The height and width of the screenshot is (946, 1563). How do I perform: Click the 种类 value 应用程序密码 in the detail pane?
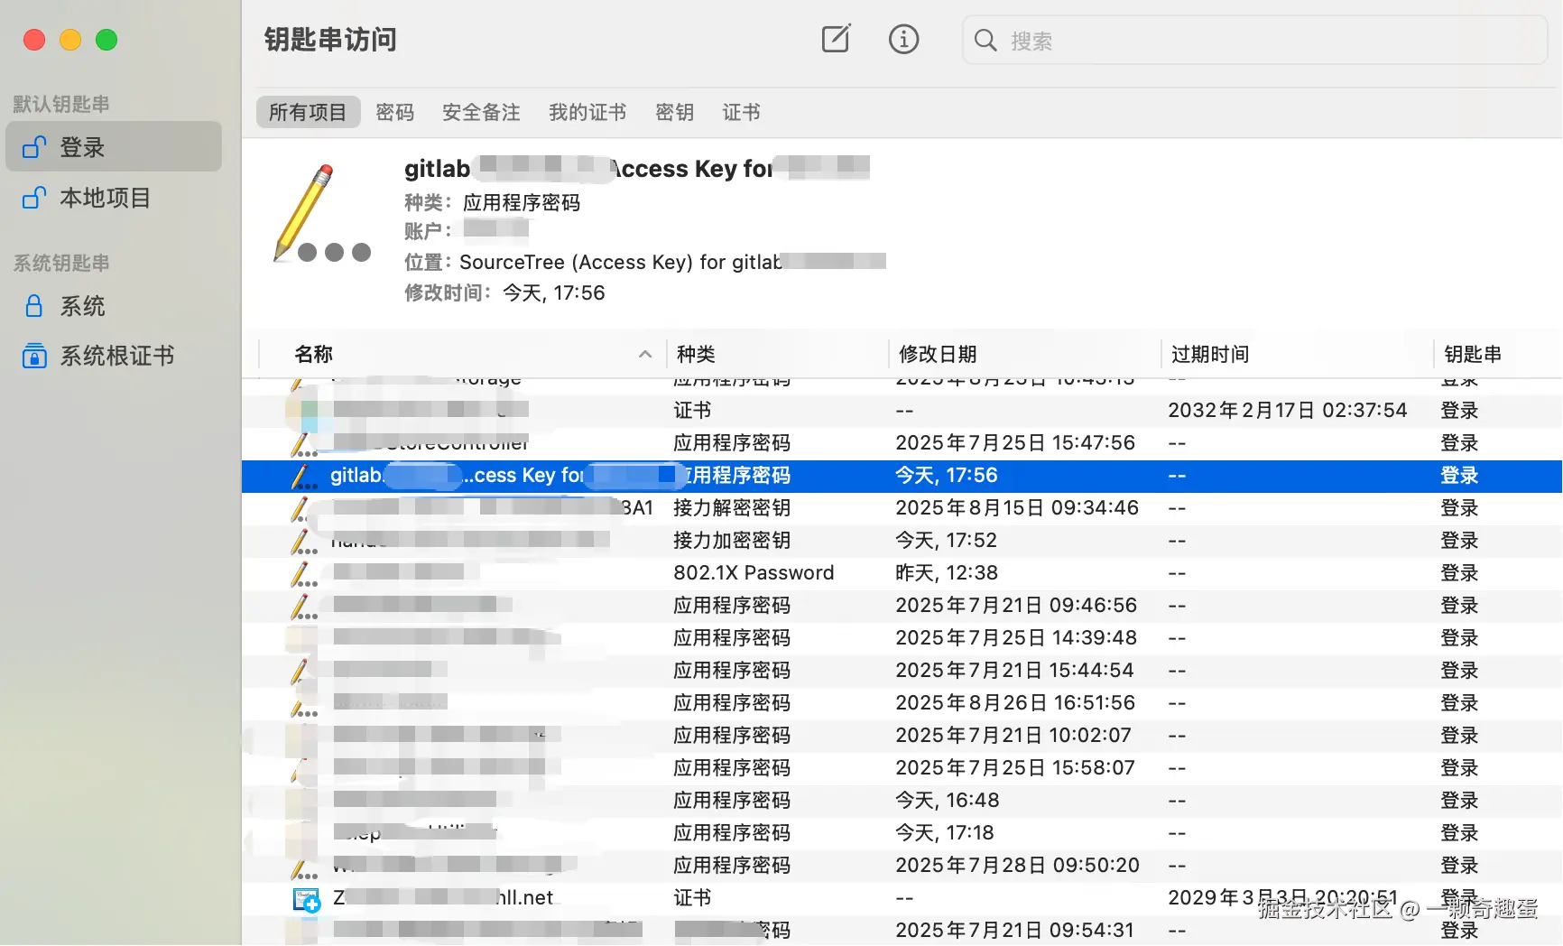tap(522, 202)
